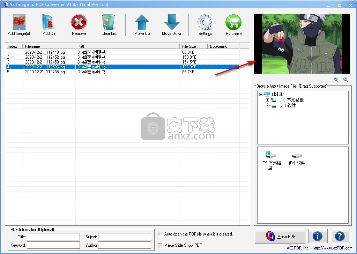Screen dimensions: 357x254
Task: Click the Add Image(s) toolbar icon
Action: (19, 22)
